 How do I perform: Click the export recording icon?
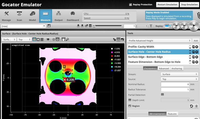tap(86, 26)
